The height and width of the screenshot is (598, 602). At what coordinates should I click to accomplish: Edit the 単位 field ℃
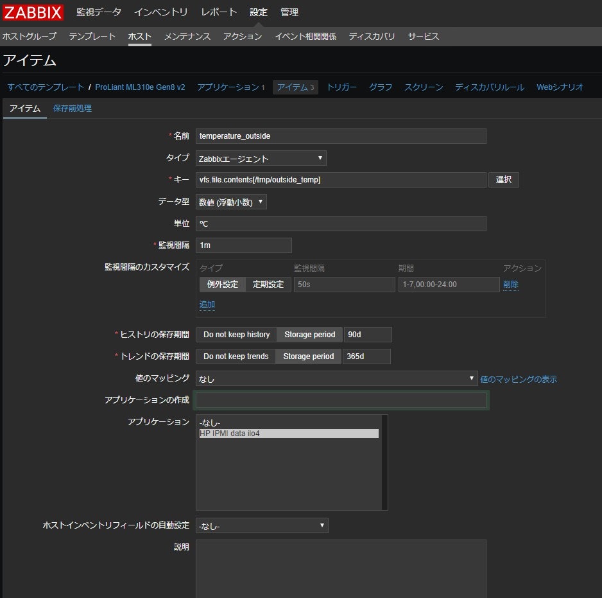tap(341, 224)
